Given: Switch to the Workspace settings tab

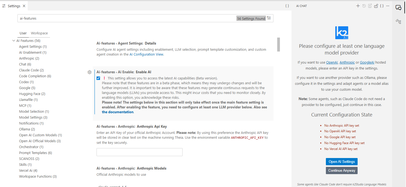Looking at the screenshot, I should (x=39, y=33).
